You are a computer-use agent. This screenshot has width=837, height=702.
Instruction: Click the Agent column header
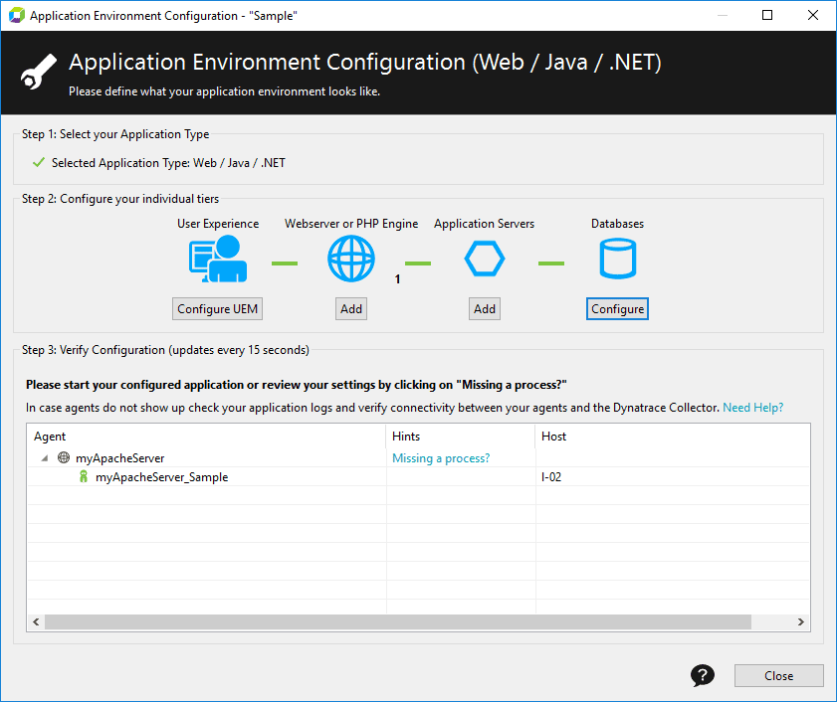[x=207, y=437]
